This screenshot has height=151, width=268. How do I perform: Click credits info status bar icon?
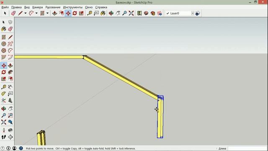tap(8, 148)
